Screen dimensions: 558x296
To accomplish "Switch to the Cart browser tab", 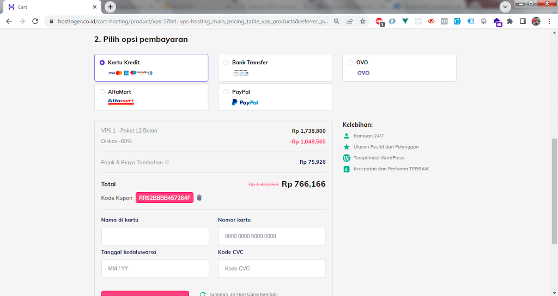I will (x=52, y=7).
